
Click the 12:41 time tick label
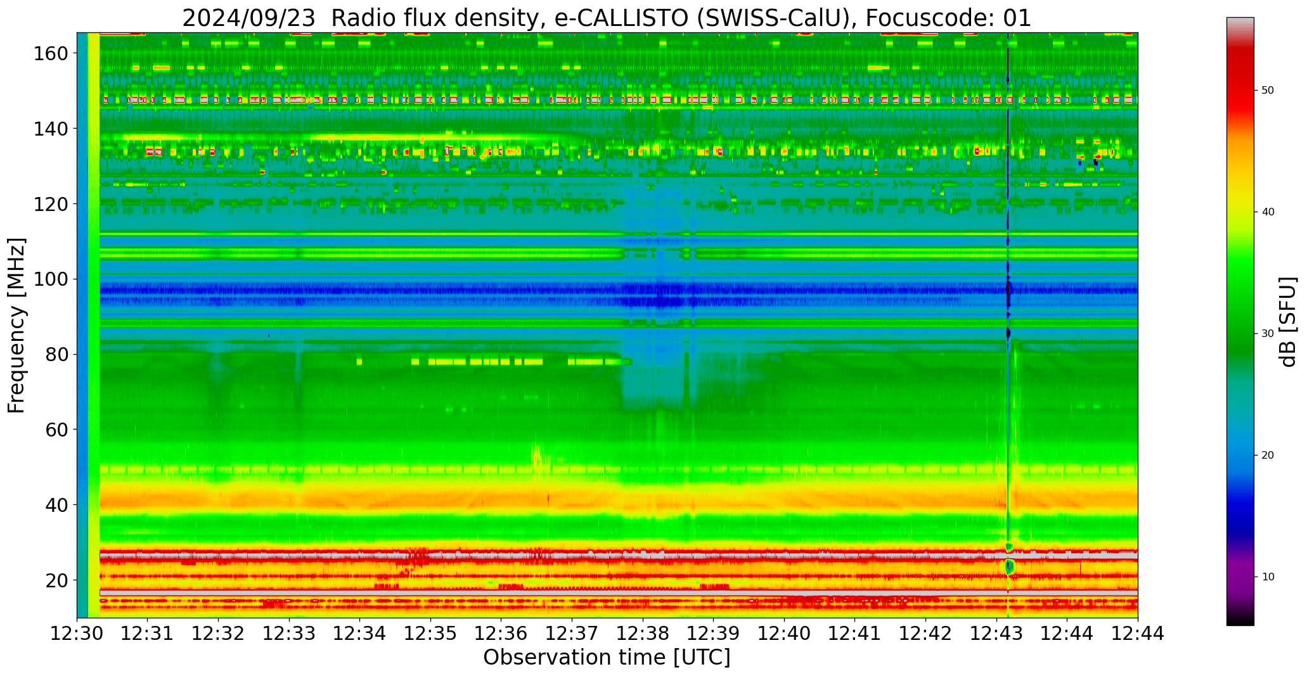coord(855,634)
